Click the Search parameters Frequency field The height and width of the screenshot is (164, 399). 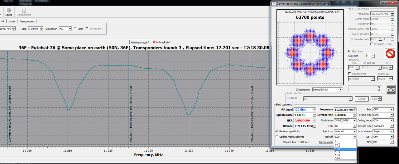click(x=382, y=14)
